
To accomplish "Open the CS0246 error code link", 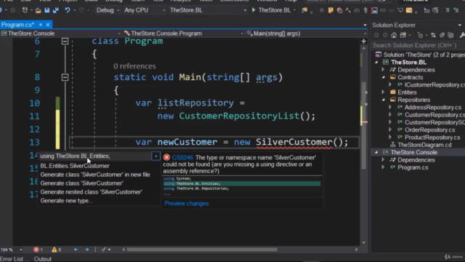I will point(182,157).
